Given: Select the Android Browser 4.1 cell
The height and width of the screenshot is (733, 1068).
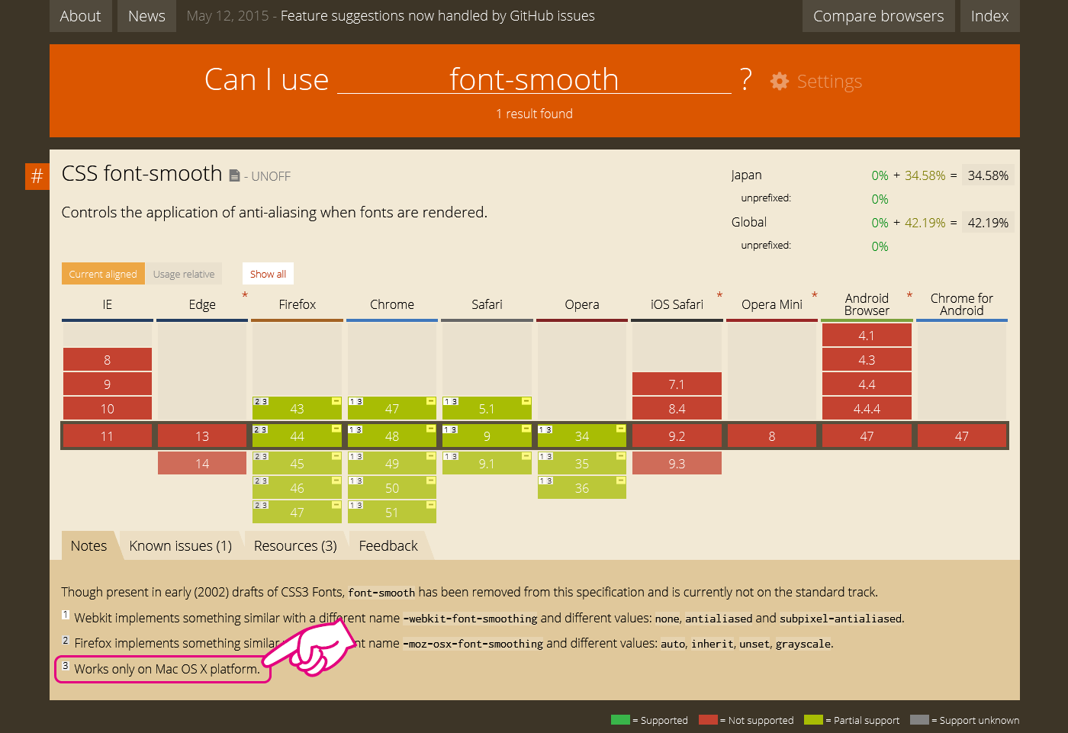Looking at the screenshot, I should (867, 336).
